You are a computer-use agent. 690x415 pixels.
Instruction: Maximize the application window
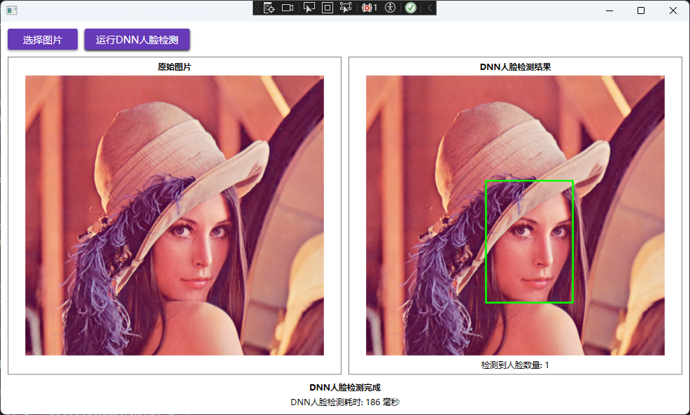click(x=641, y=10)
